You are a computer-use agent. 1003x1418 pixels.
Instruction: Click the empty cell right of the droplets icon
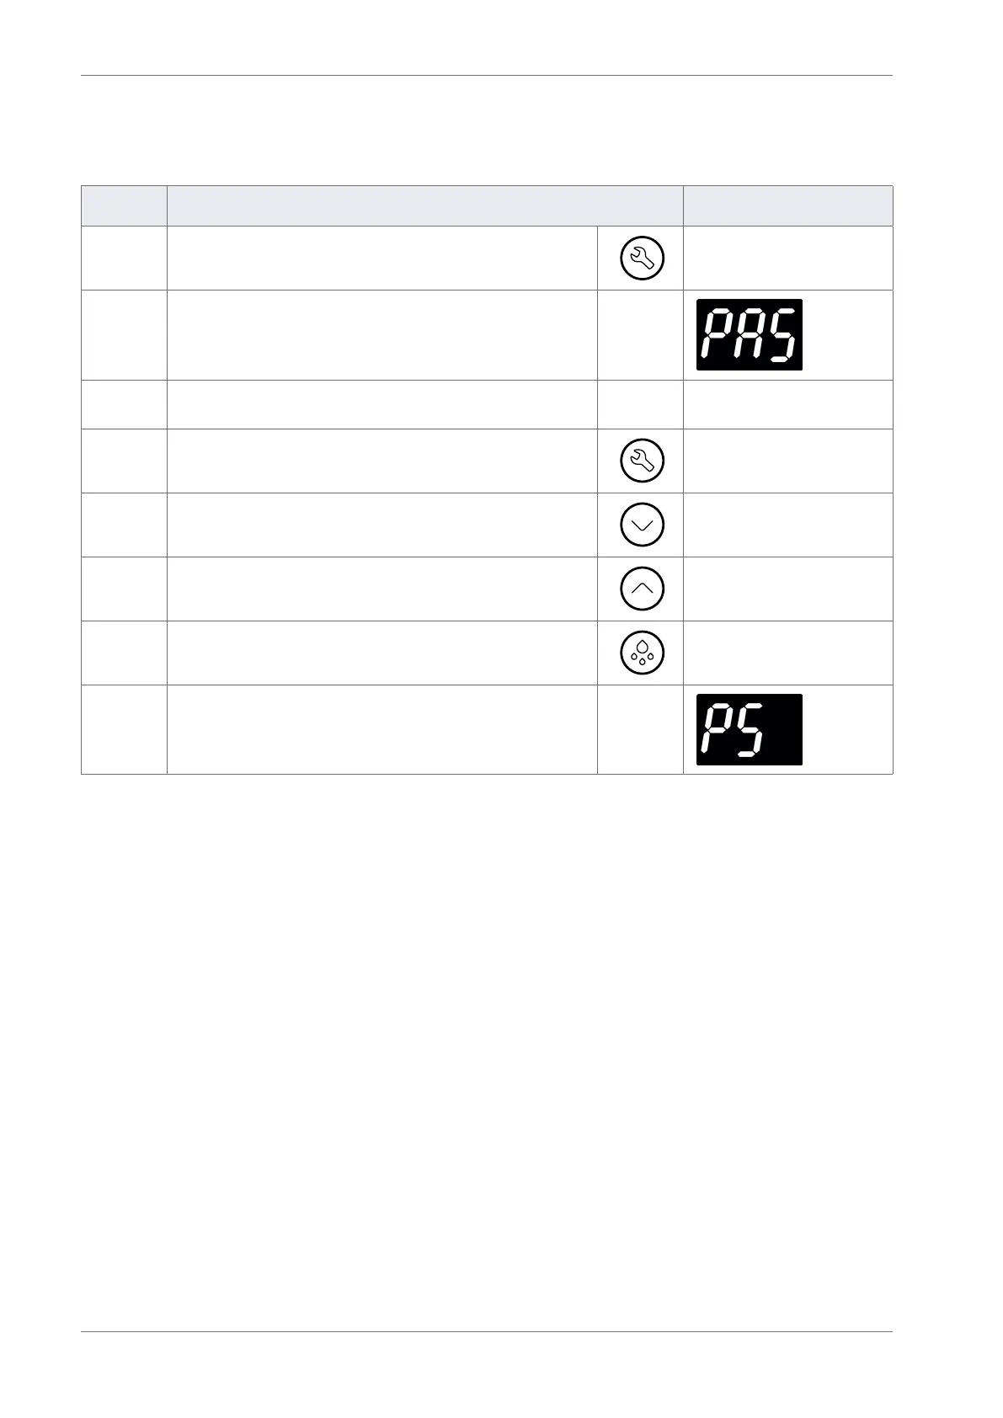click(x=788, y=653)
